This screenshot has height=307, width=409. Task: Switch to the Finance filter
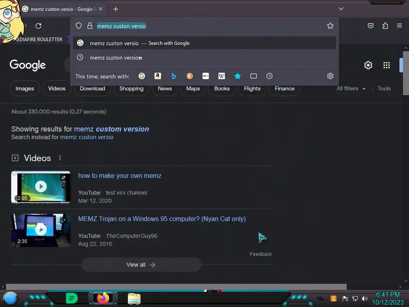(284, 88)
